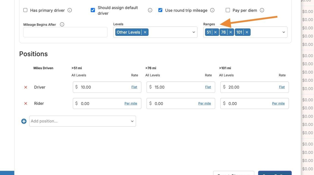Expand the Levels dropdown
The image size is (314, 175).
193,32
